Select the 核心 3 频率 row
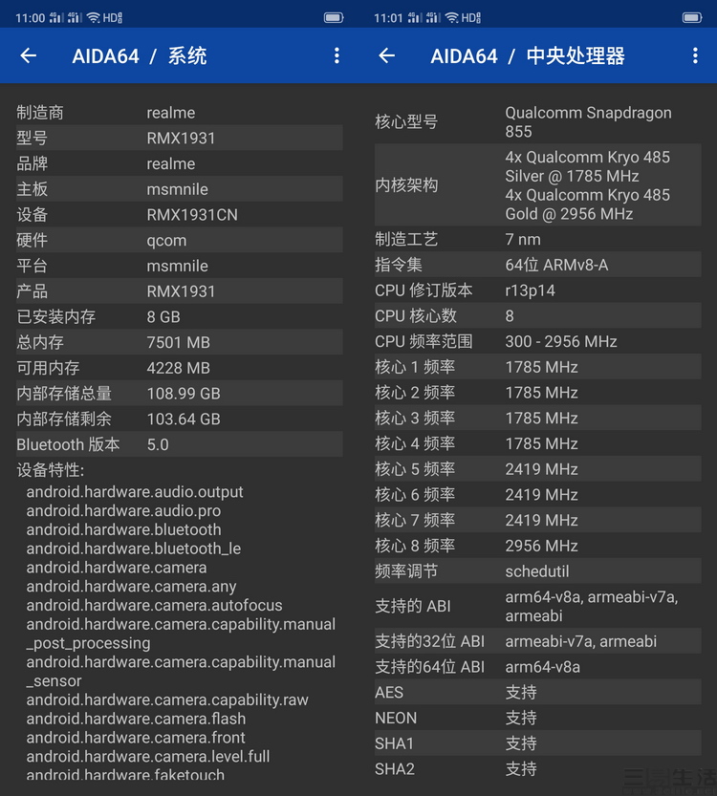This screenshot has height=796, width=717. tap(537, 418)
